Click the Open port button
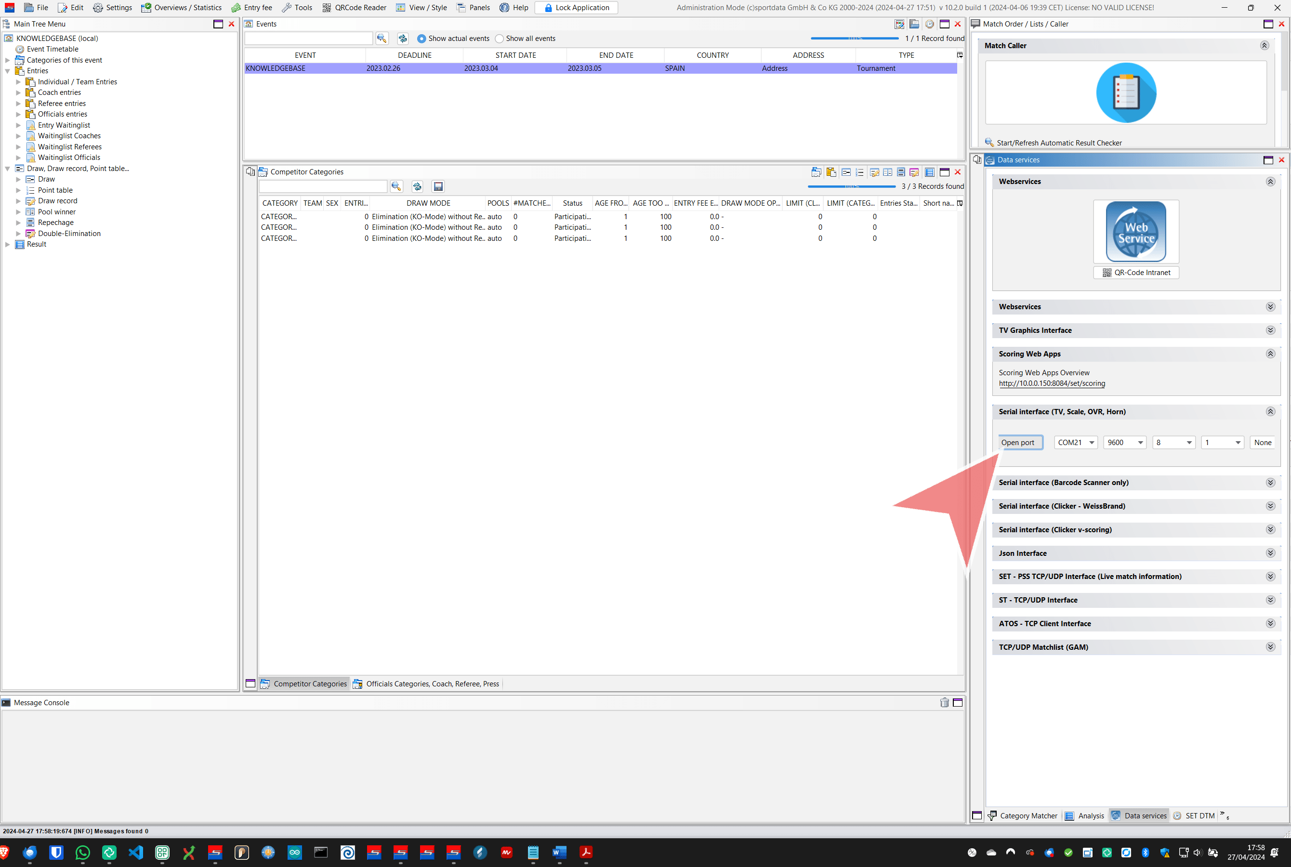1291x867 pixels. 1020,442
